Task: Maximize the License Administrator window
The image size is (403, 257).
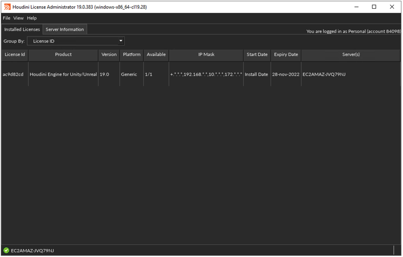Action: (x=374, y=7)
